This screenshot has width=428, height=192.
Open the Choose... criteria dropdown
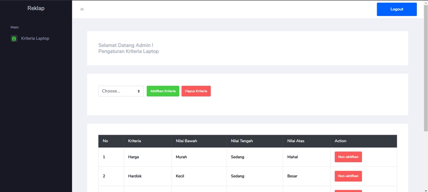(121, 91)
